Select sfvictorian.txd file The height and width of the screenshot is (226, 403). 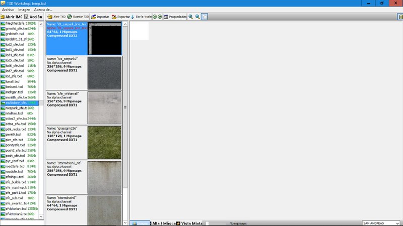pyautogui.click(x=20, y=208)
